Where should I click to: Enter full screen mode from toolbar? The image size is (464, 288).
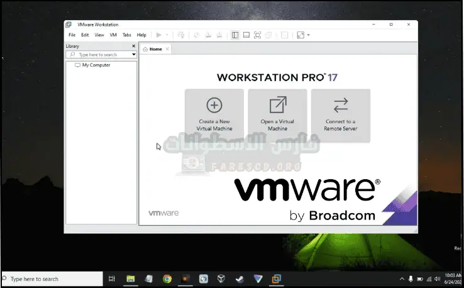tap(257, 35)
